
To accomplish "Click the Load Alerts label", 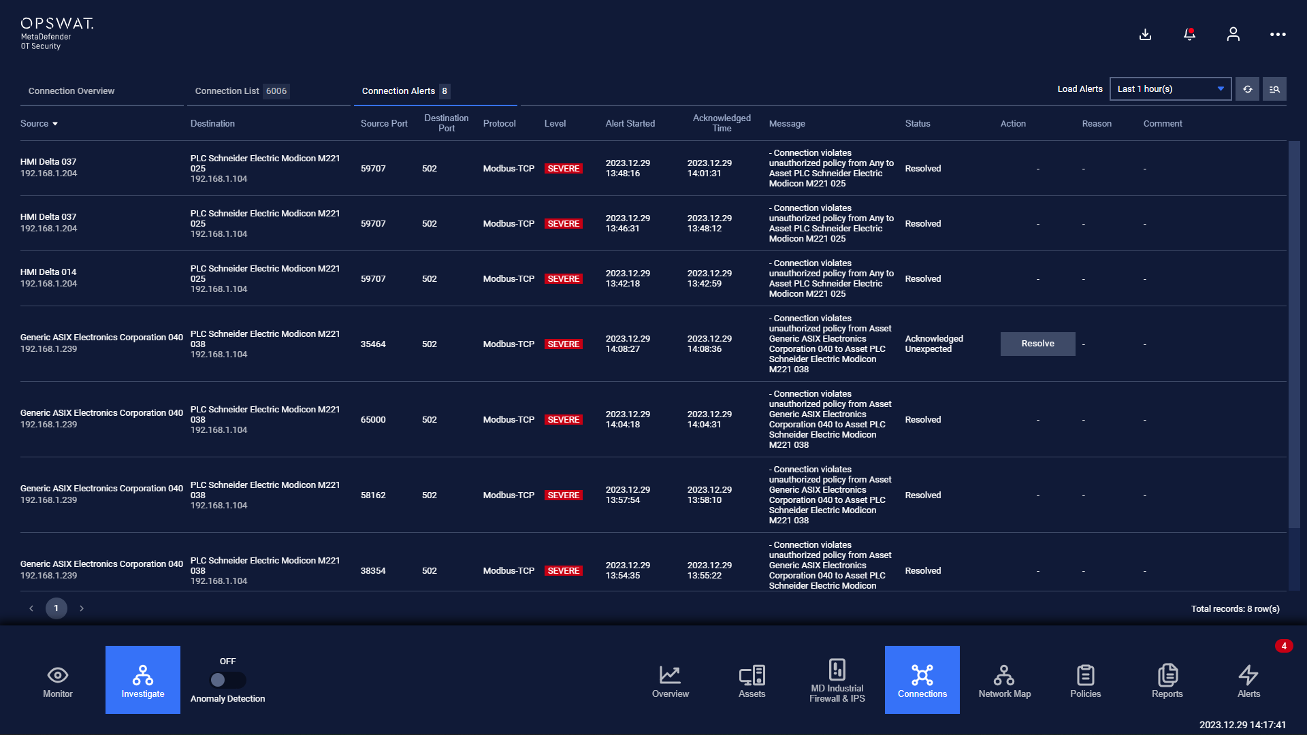I will (1080, 89).
